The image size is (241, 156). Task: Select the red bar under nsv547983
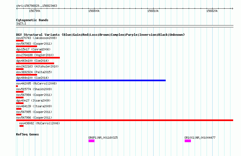pos(27,46)
